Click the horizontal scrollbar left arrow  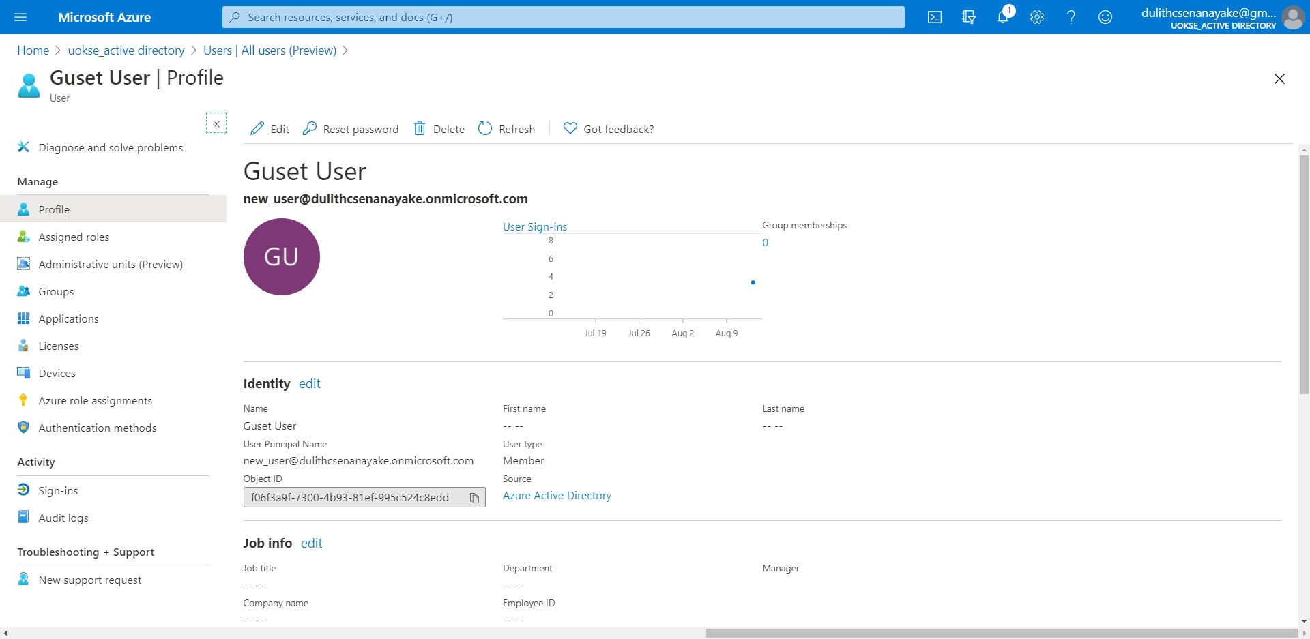click(x=5, y=634)
